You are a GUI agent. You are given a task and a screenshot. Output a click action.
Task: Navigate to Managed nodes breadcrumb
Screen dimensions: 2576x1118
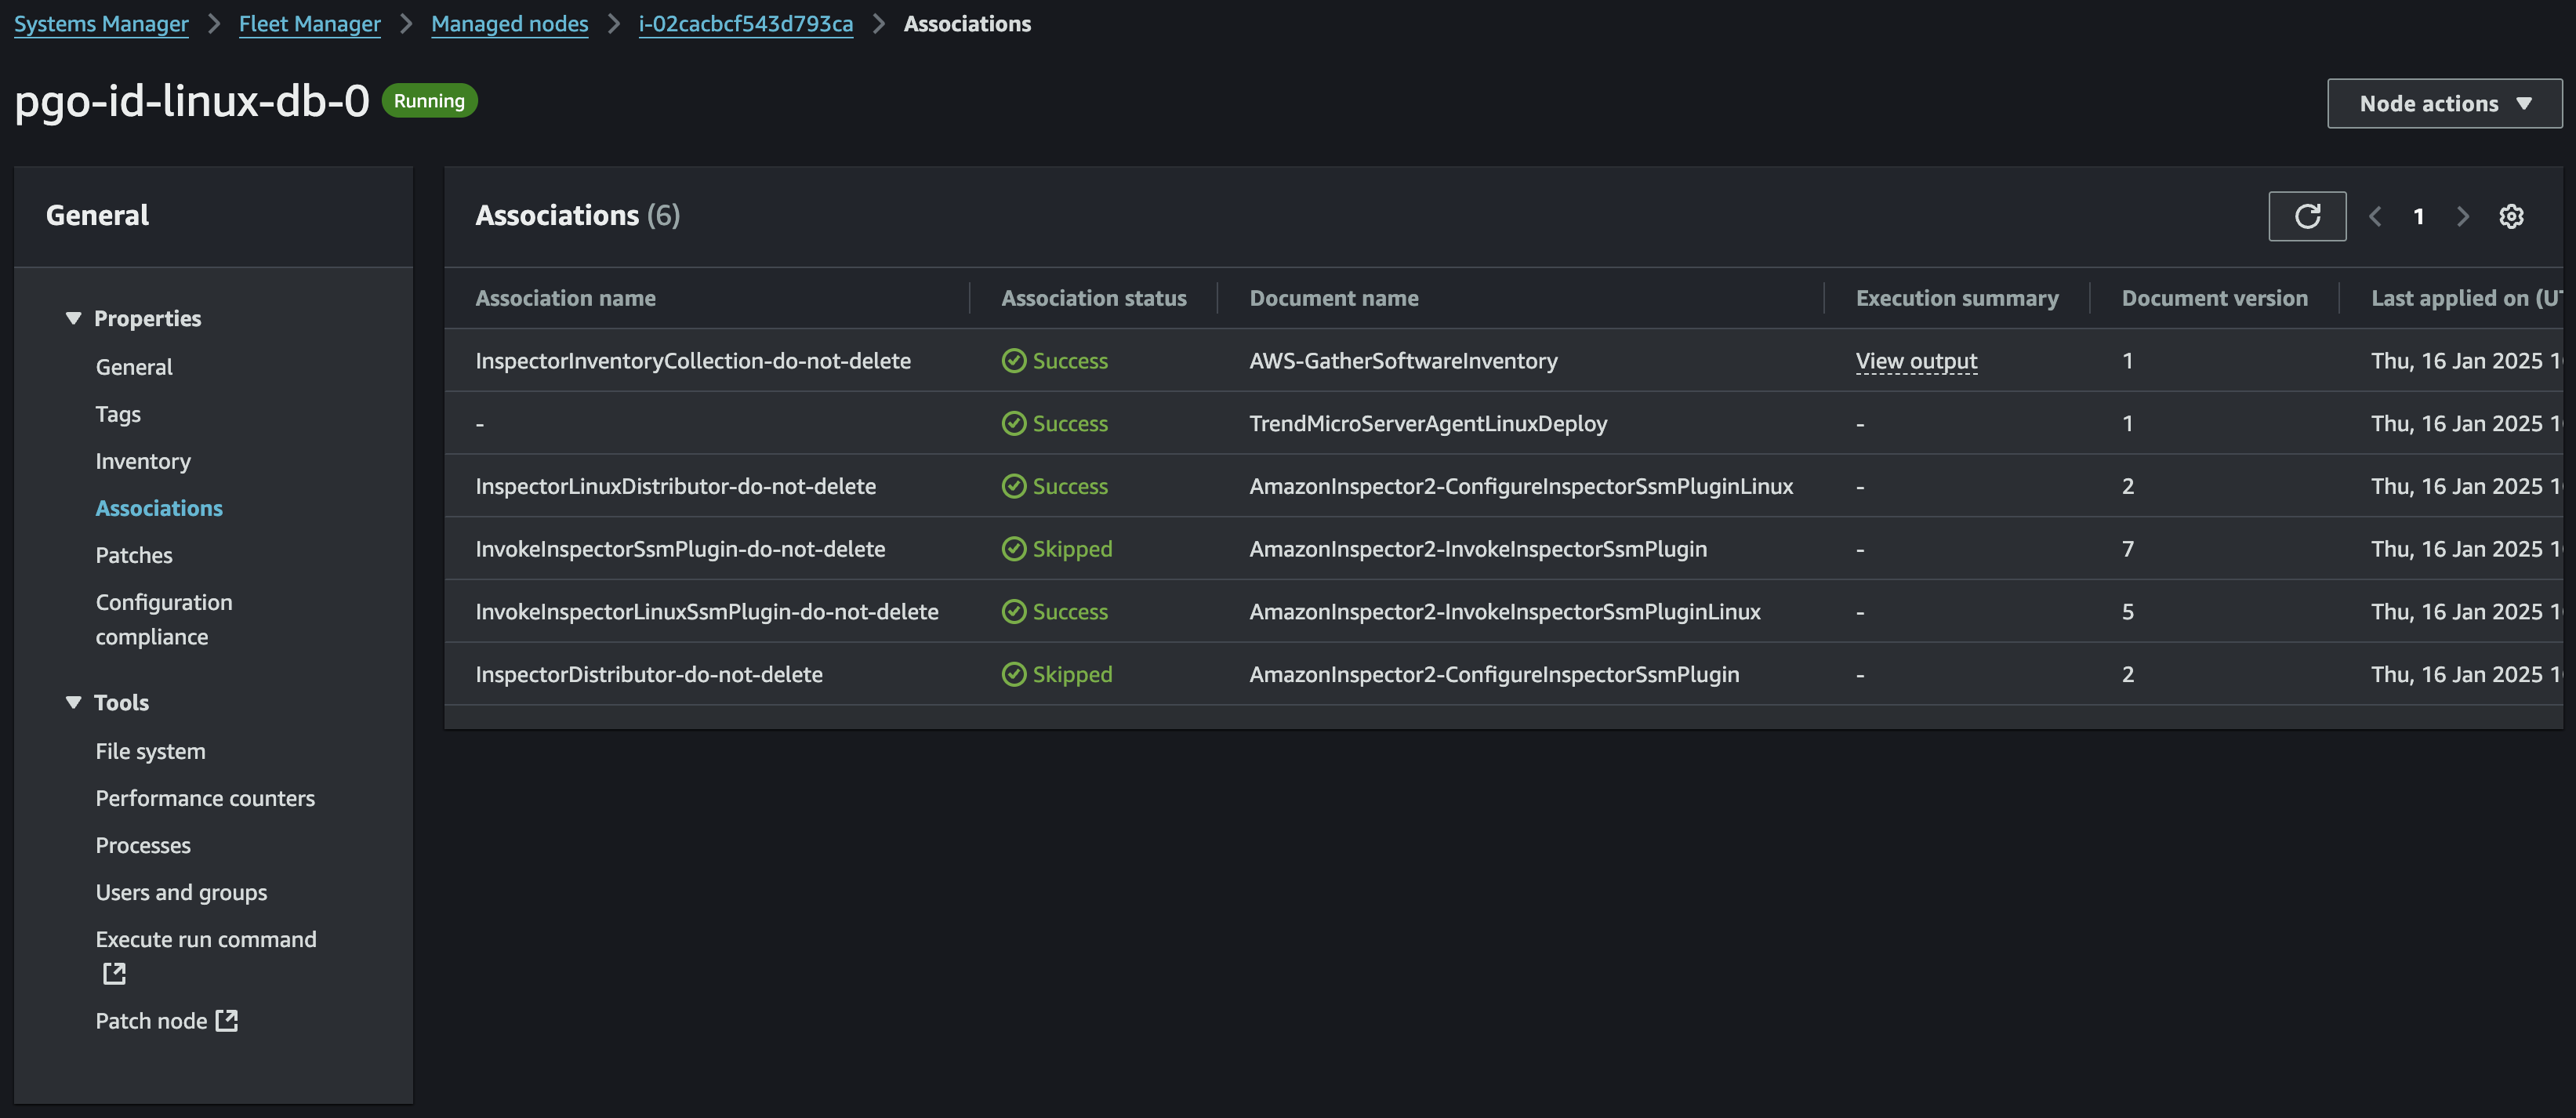pyautogui.click(x=509, y=23)
